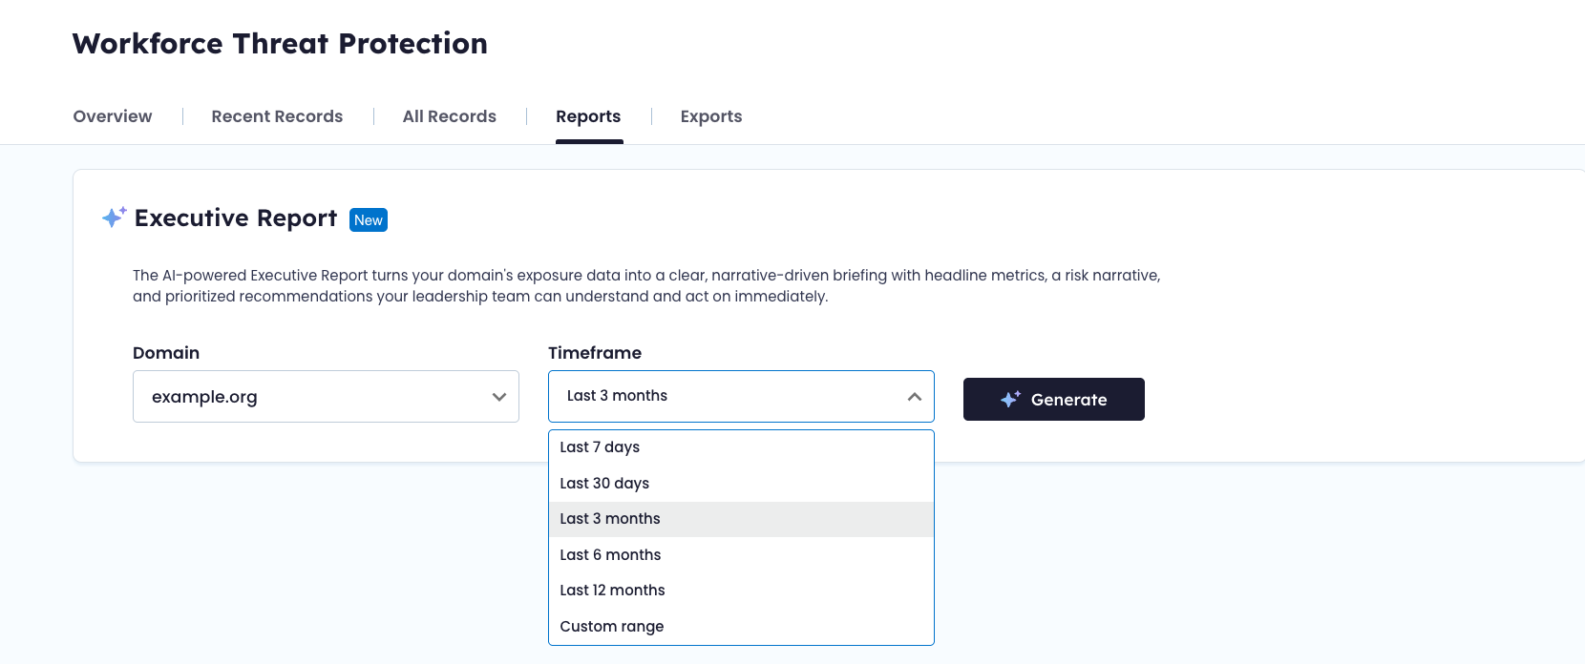Open the Exports tab
The image size is (1585, 664).
tap(711, 116)
